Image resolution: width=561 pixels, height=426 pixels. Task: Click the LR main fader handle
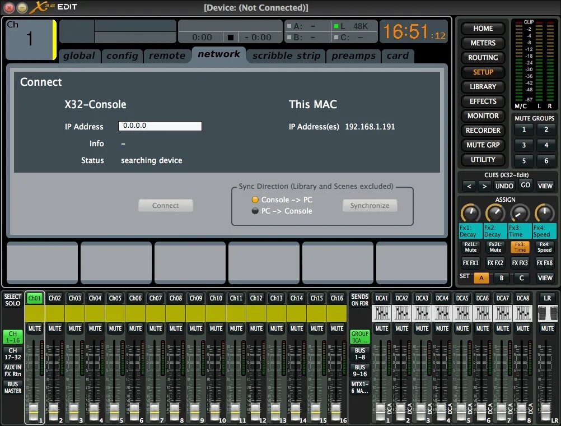coord(546,411)
